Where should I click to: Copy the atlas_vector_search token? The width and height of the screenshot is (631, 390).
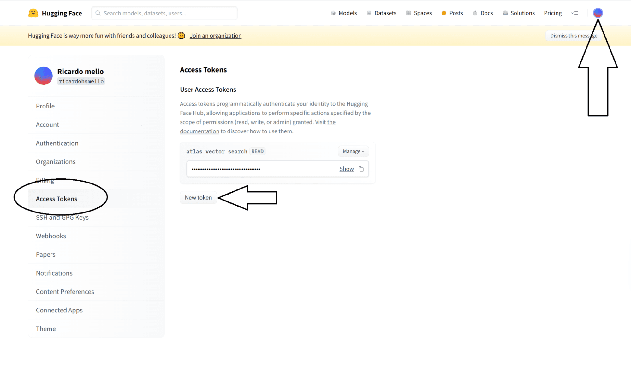coord(361,169)
